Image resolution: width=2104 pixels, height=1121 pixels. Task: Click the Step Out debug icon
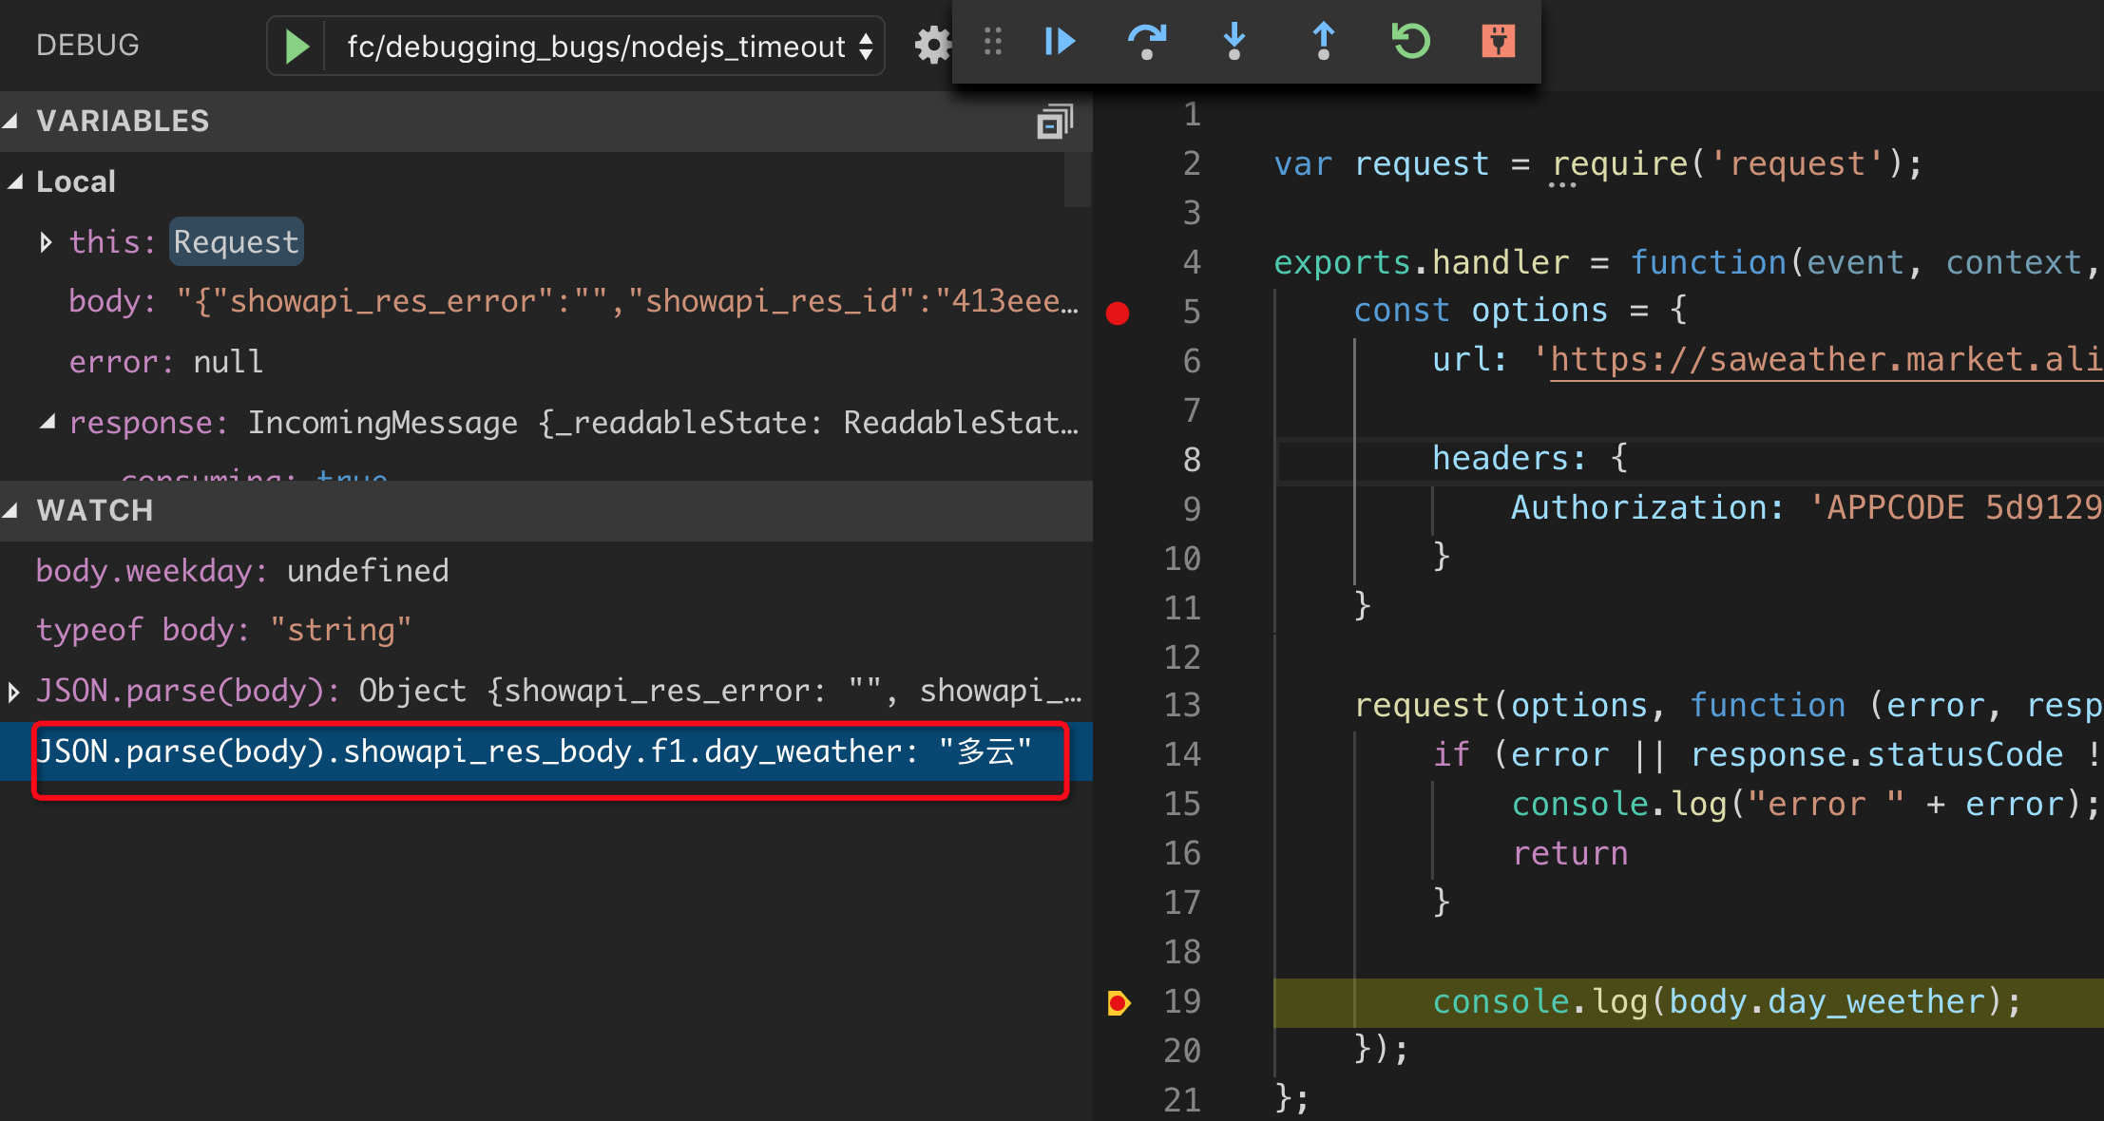coord(1319,42)
